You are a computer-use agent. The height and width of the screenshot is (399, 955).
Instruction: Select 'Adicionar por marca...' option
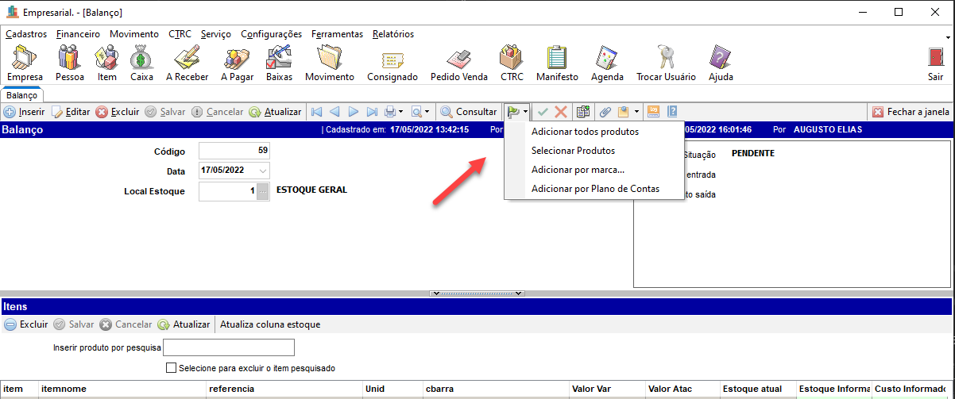point(578,170)
